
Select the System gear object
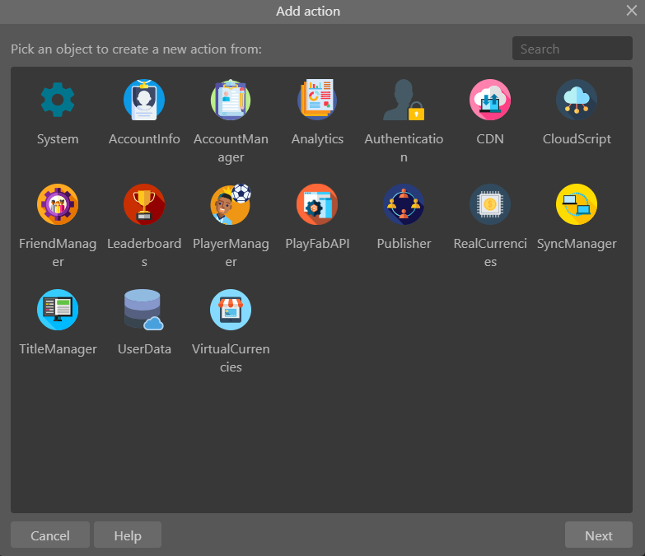[x=58, y=100]
